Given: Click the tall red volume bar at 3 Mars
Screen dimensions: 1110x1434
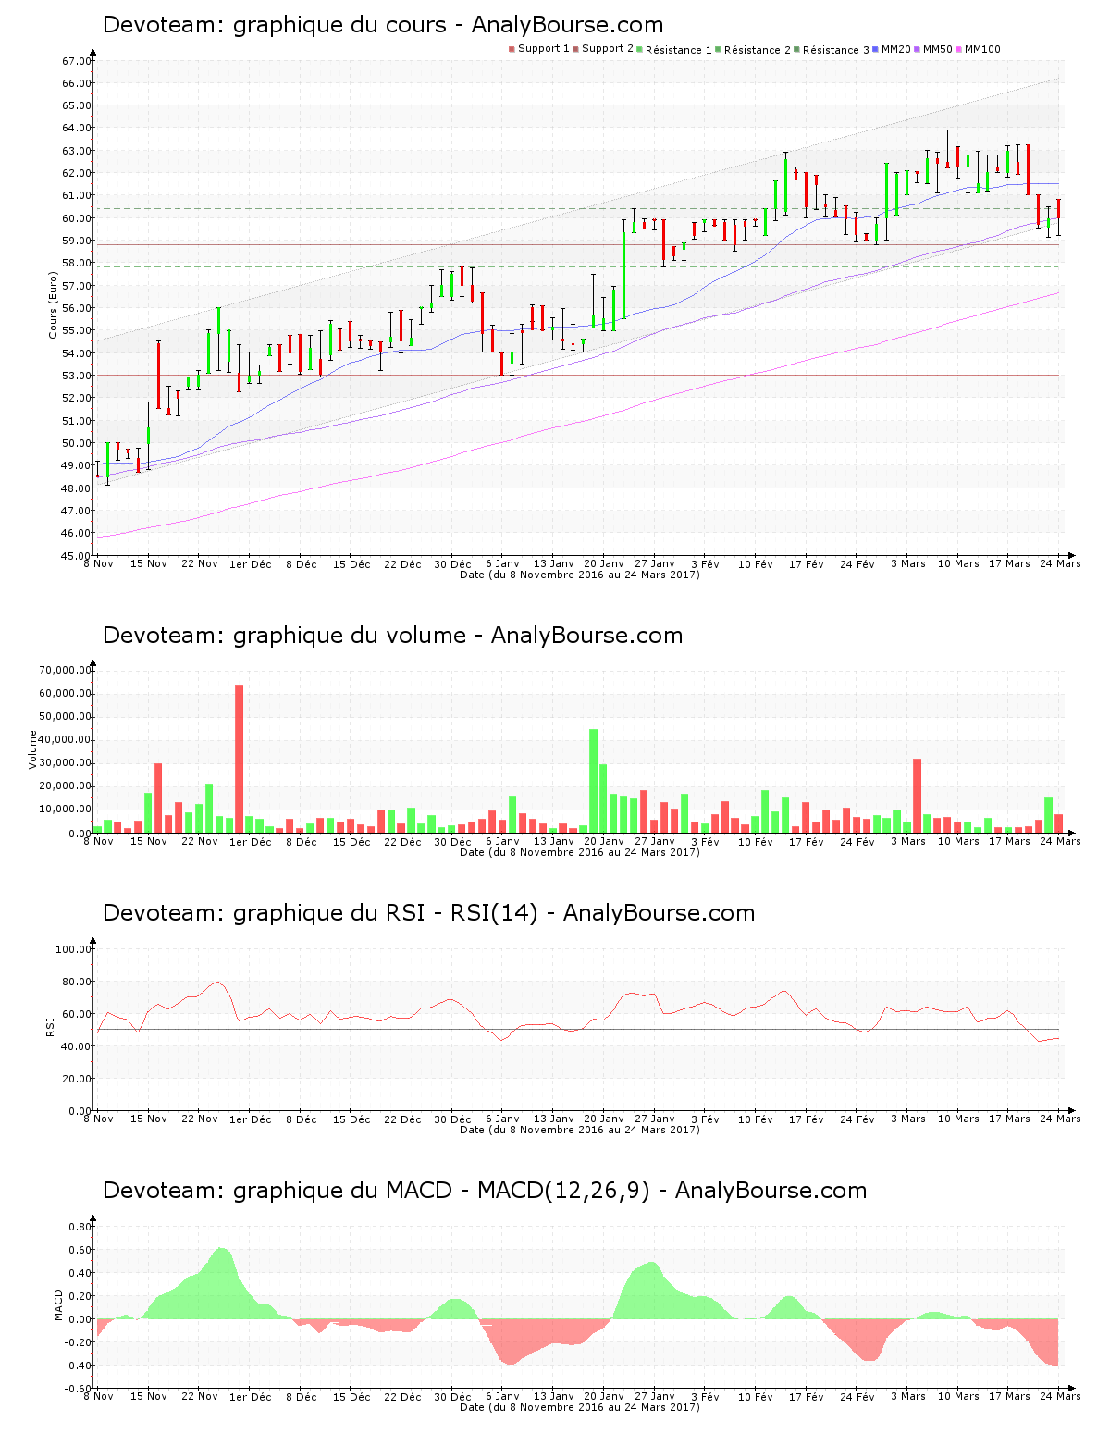Looking at the screenshot, I should (918, 796).
